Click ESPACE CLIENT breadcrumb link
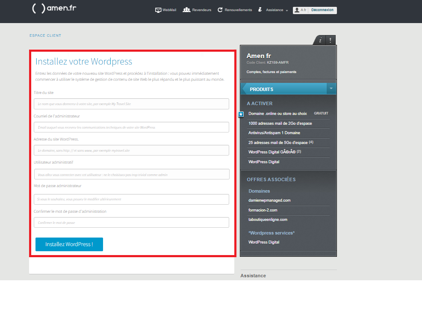The image size is (422, 323). (x=45, y=35)
